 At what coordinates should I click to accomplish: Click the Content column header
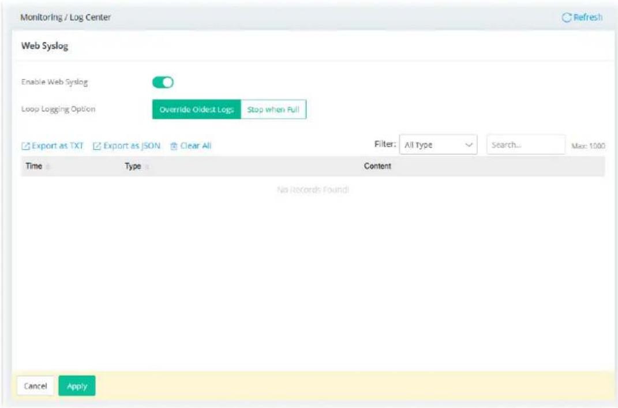tap(377, 166)
